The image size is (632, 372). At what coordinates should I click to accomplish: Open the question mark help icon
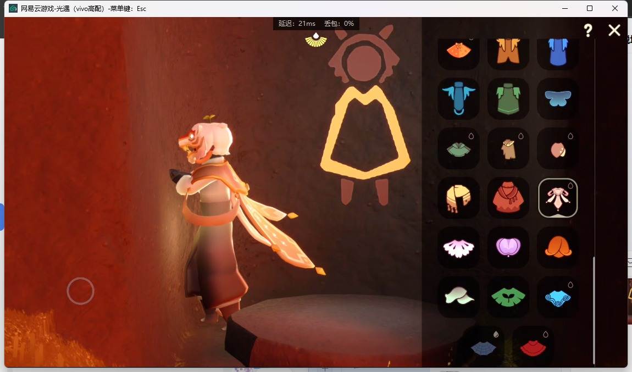tap(588, 30)
